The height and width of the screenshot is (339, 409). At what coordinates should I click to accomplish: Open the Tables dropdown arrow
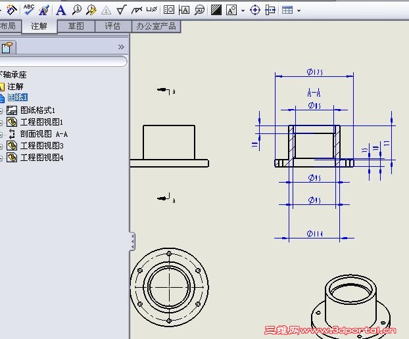pyautogui.click(x=299, y=11)
